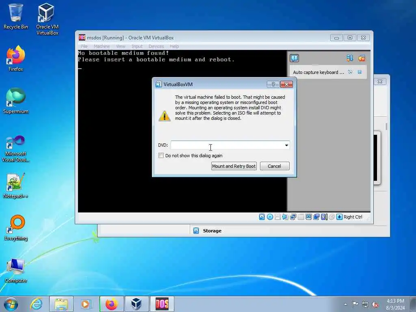Click the display indicator in status bar
This screenshot has width=416, height=312.
(308, 217)
